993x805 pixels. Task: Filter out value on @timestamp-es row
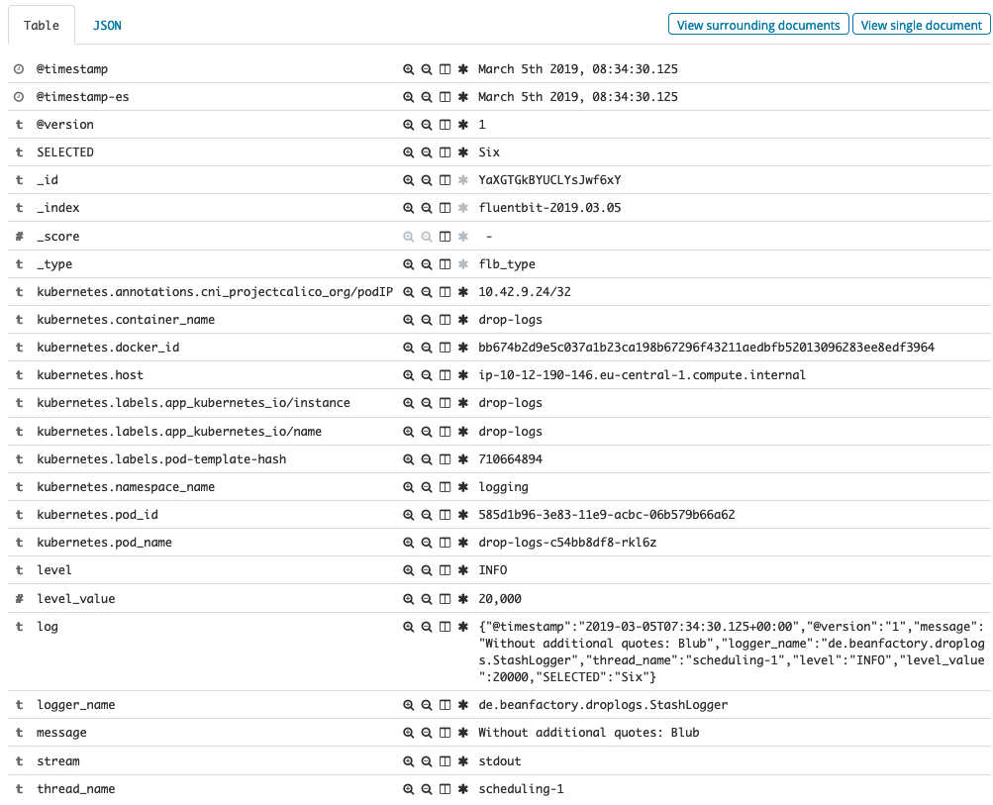click(x=427, y=97)
